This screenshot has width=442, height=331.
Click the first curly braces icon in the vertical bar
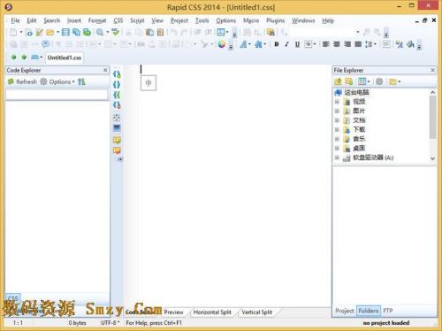(117, 74)
